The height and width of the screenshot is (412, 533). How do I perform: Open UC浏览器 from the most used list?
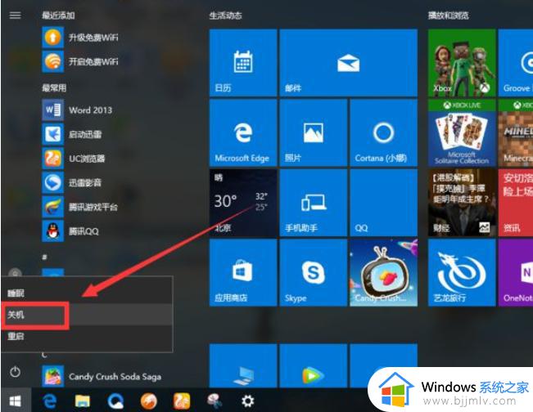point(74,159)
